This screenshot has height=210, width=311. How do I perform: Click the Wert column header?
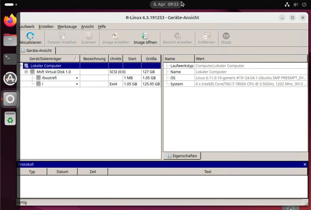(x=251, y=59)
